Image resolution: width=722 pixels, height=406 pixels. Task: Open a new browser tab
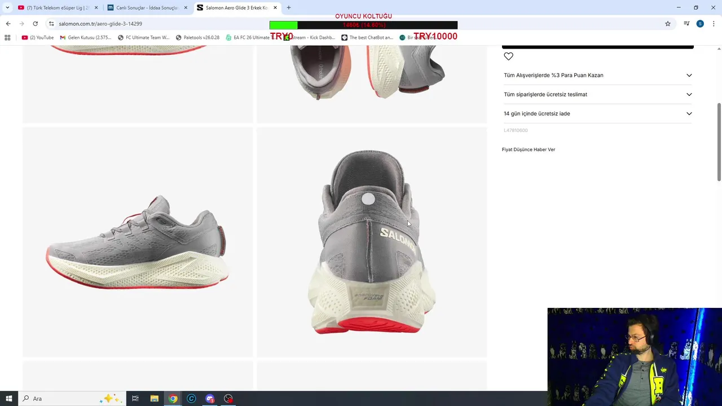pyautogui.click(x=289, y=8)
